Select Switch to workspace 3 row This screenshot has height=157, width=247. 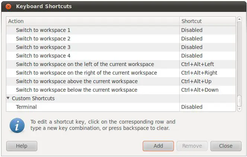tap(43, 47)
